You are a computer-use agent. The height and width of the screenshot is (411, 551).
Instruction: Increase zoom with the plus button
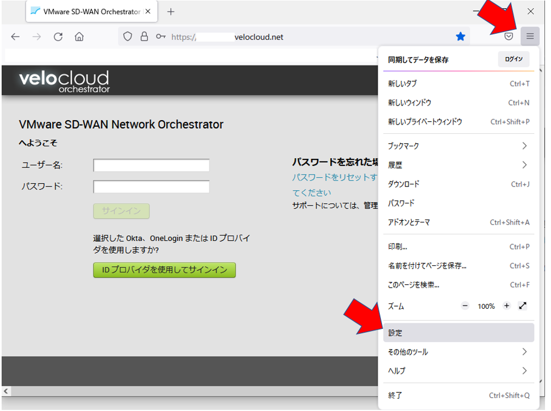tap(506, 306)
